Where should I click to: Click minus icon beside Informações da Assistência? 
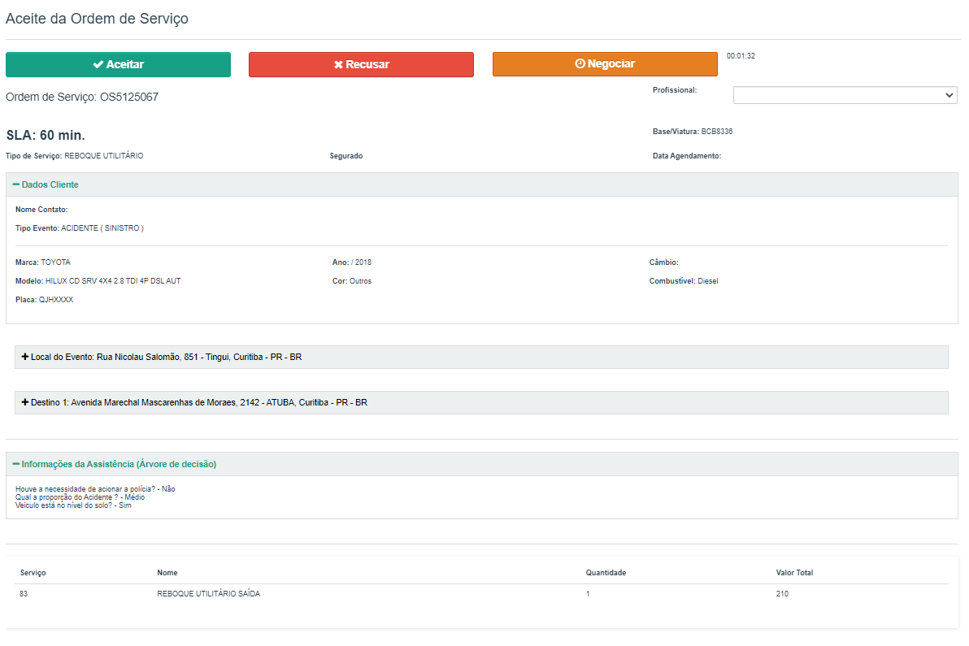coord(16,465)
